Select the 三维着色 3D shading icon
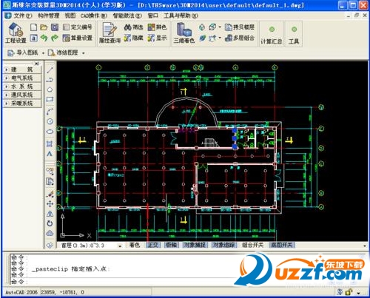 pos(184,33)
